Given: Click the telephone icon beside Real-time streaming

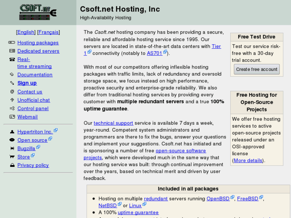Looking at the screenshot, I should 12,59.
